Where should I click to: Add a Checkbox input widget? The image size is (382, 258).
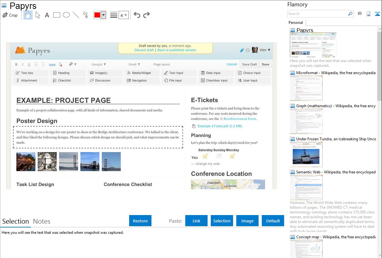pos(216,80)
